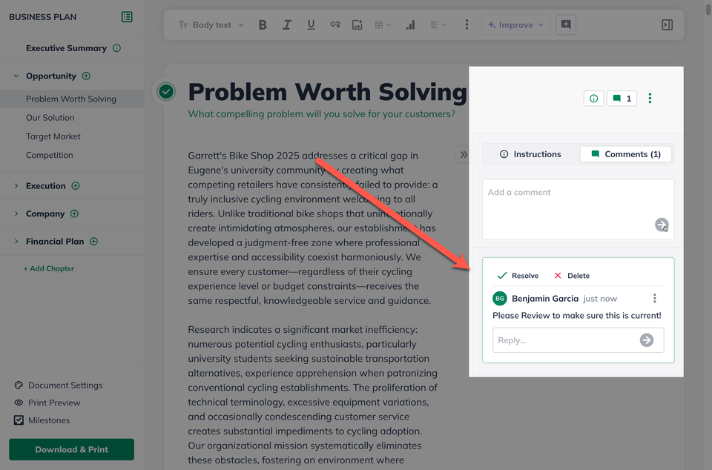Click the instructions info icon in header
712x470 pixels.
tap(593, 99)
